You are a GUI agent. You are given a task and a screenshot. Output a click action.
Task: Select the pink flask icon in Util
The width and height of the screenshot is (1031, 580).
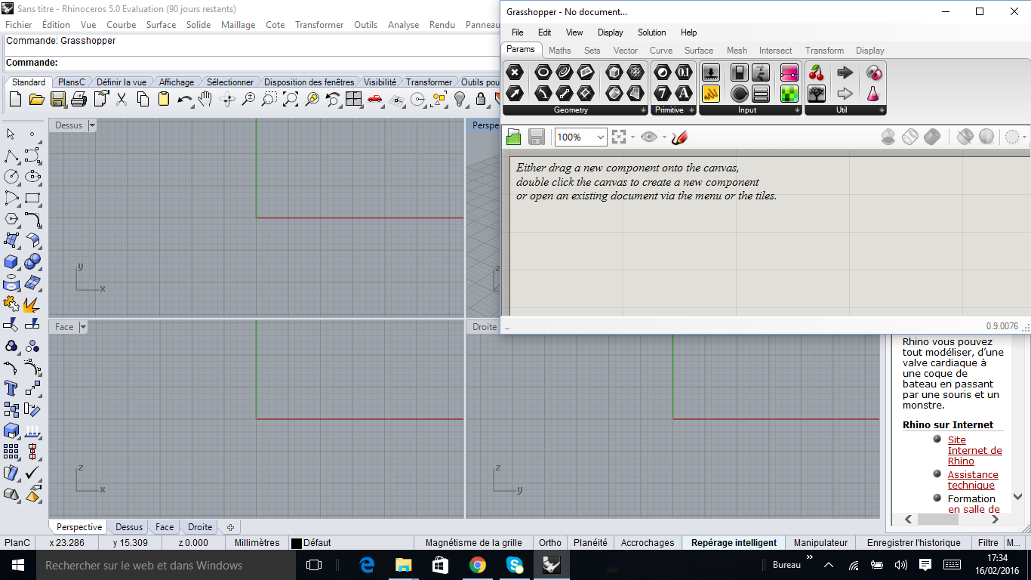click(x=873, y=93)
